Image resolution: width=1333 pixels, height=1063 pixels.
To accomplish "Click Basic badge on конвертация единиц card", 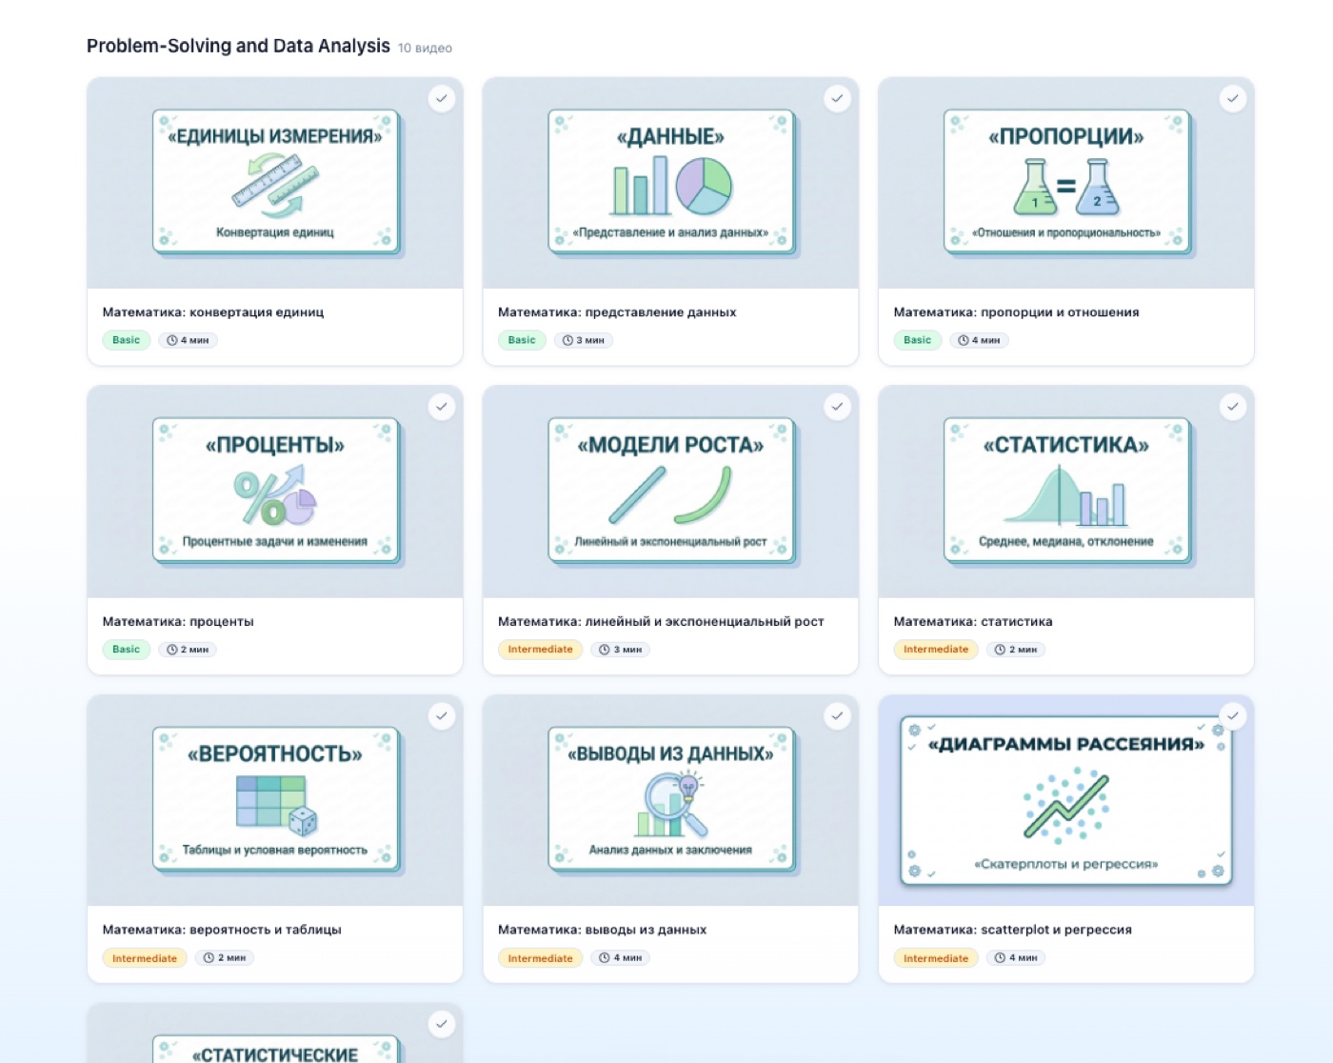I will pyautogui.click(x=126, y=340).
